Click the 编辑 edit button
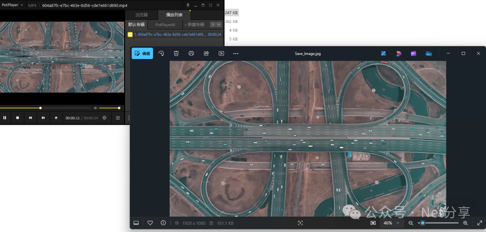Image resolution: width=486 pixels, height=232 pixels. (x=142, y=54)
